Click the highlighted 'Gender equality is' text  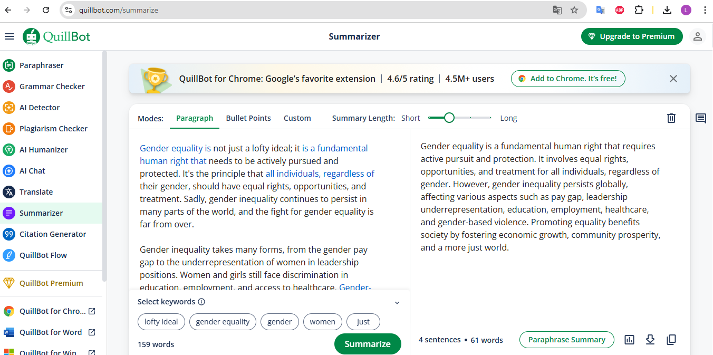pyautogui.click(x=175, y=148)
